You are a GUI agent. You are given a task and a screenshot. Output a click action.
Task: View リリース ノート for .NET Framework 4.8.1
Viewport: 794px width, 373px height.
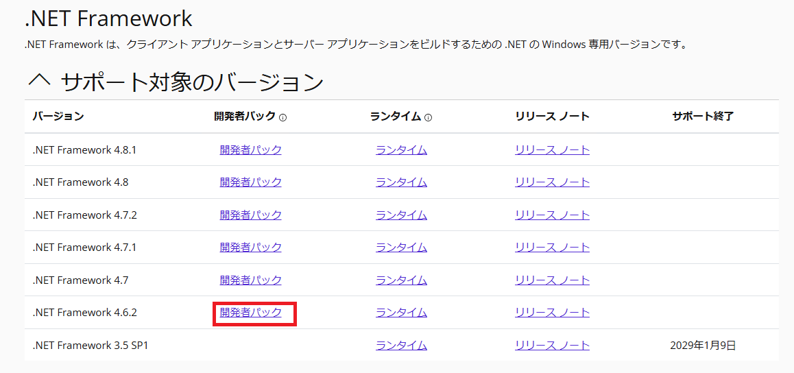[552, 149]
